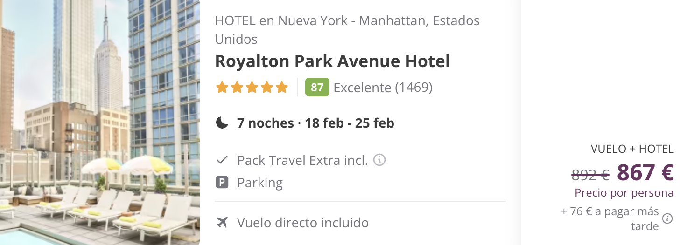Click the Pack Travel Extra info icon
This screenshot has width=687, height=245.
click(x=379, y=160)
